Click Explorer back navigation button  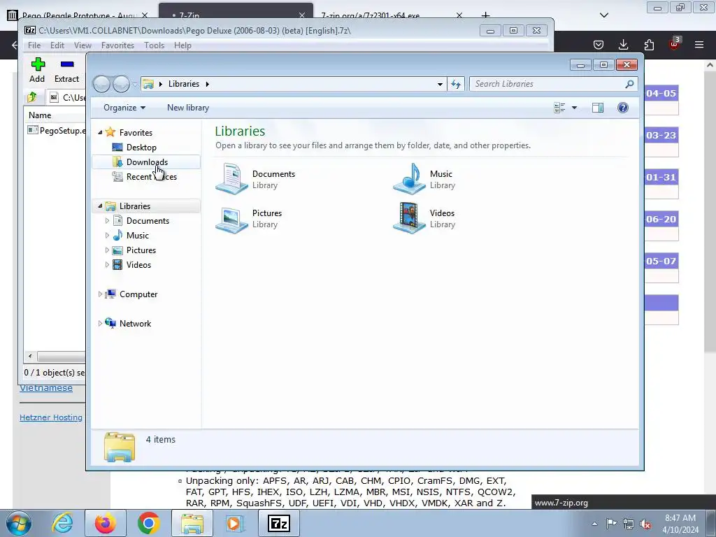coord(102,84)
